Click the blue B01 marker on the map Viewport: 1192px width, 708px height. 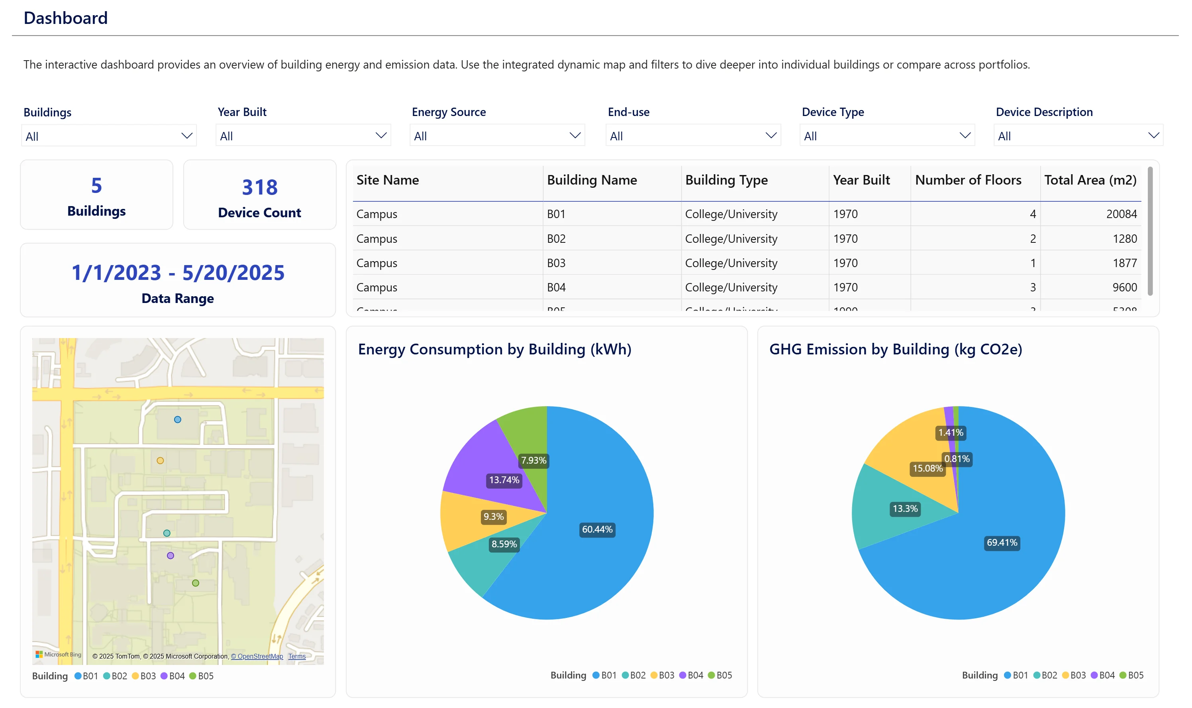[178, 420]
